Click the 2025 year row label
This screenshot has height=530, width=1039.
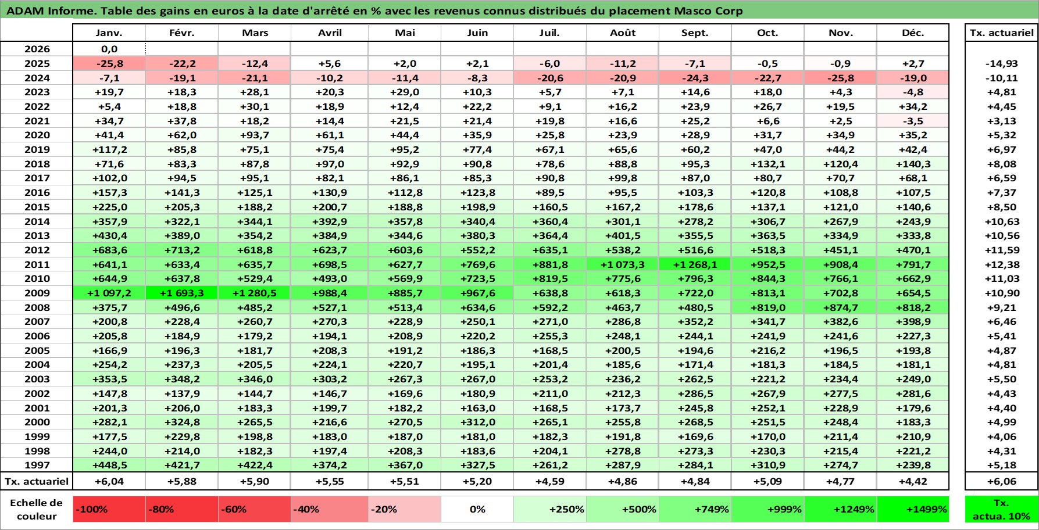click(37, 63)
